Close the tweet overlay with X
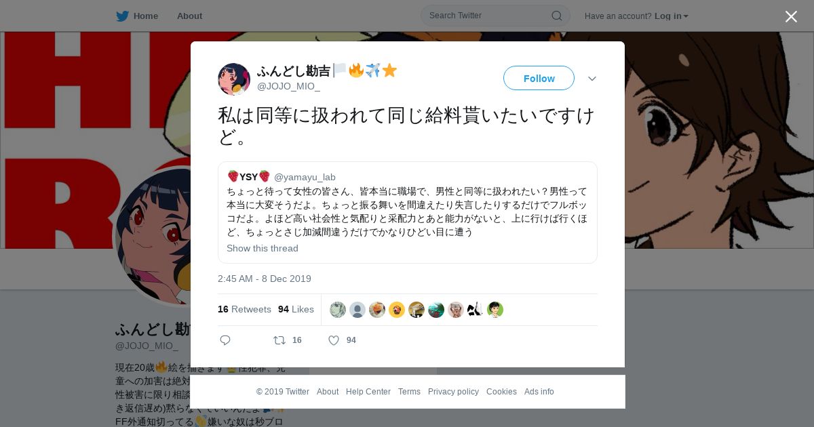This screenshot has width=814, height=427. pyautogui.click(x=791, y=16)
